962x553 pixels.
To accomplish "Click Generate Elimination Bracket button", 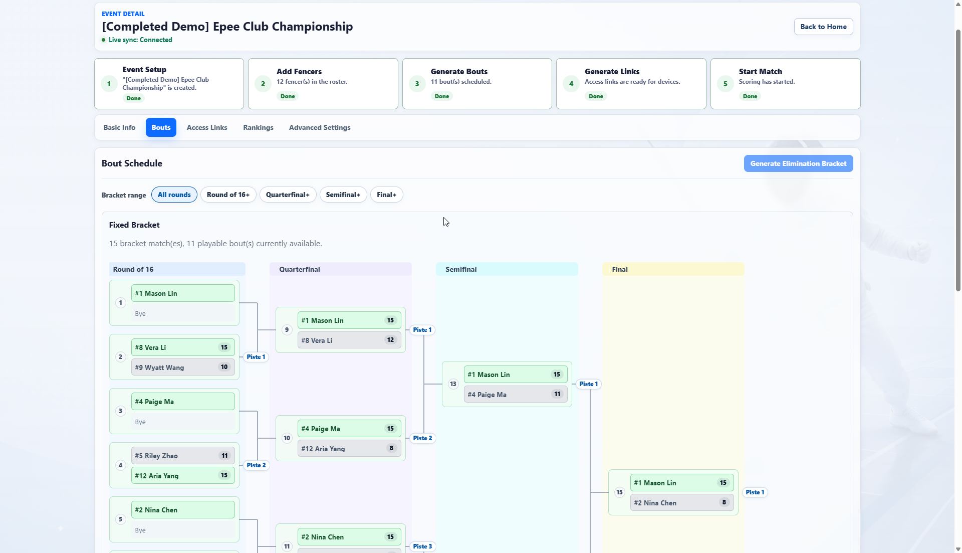I will point(798,163).
